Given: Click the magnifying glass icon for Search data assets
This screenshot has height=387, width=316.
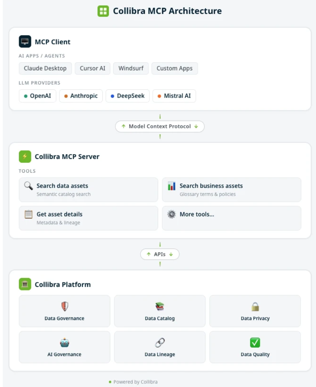Looking at the screenshot, I should click(28, 186).
